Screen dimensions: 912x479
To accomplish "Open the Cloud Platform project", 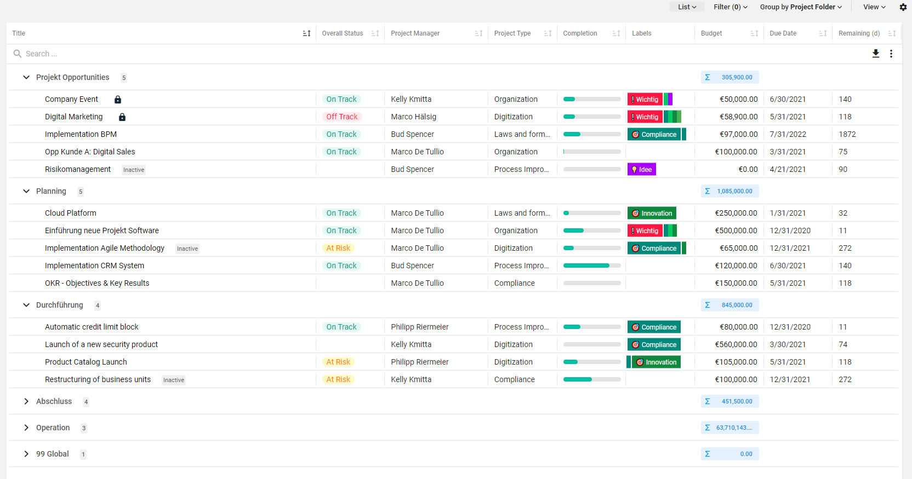I will coord(71,213).
